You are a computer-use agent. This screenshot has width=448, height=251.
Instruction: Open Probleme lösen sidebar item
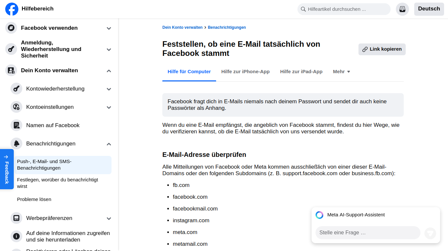pos(63,199)
